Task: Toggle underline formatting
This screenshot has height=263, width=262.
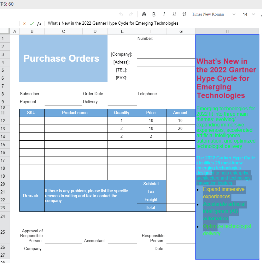Action: 174,14
